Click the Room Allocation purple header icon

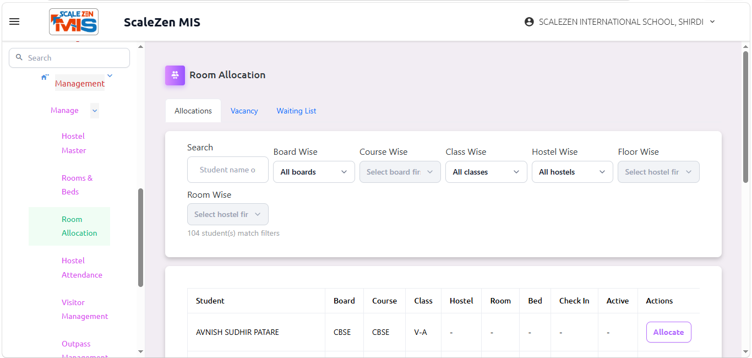(x=175, y=75)
